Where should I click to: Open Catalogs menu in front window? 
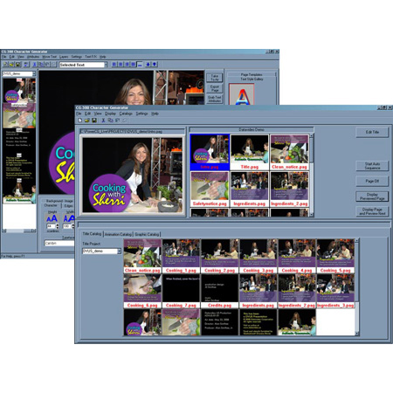126,114
